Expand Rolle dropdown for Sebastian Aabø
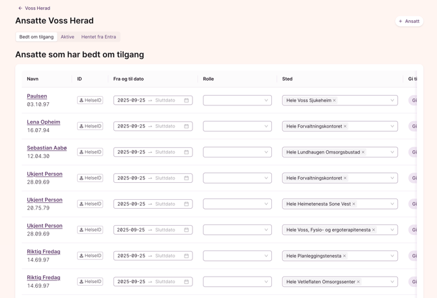Viewport: 437px width, 298px height. point(237,152)
